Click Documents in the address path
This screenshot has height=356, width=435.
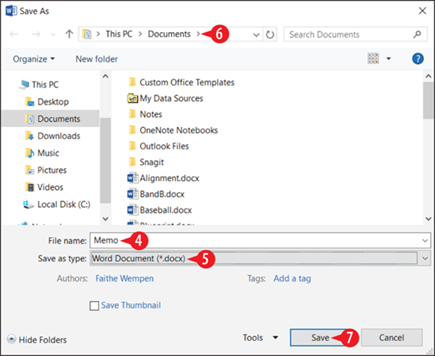[169, 34]
